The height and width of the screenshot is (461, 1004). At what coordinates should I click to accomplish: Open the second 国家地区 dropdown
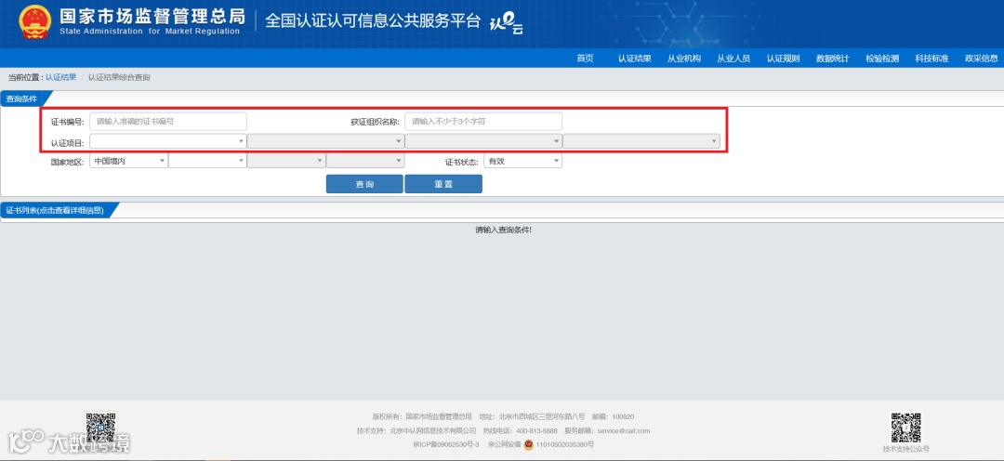(207, 161)
